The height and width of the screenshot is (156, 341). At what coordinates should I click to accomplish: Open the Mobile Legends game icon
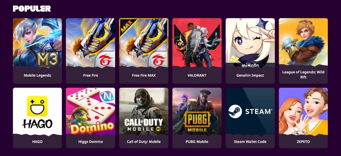[37, 43]
